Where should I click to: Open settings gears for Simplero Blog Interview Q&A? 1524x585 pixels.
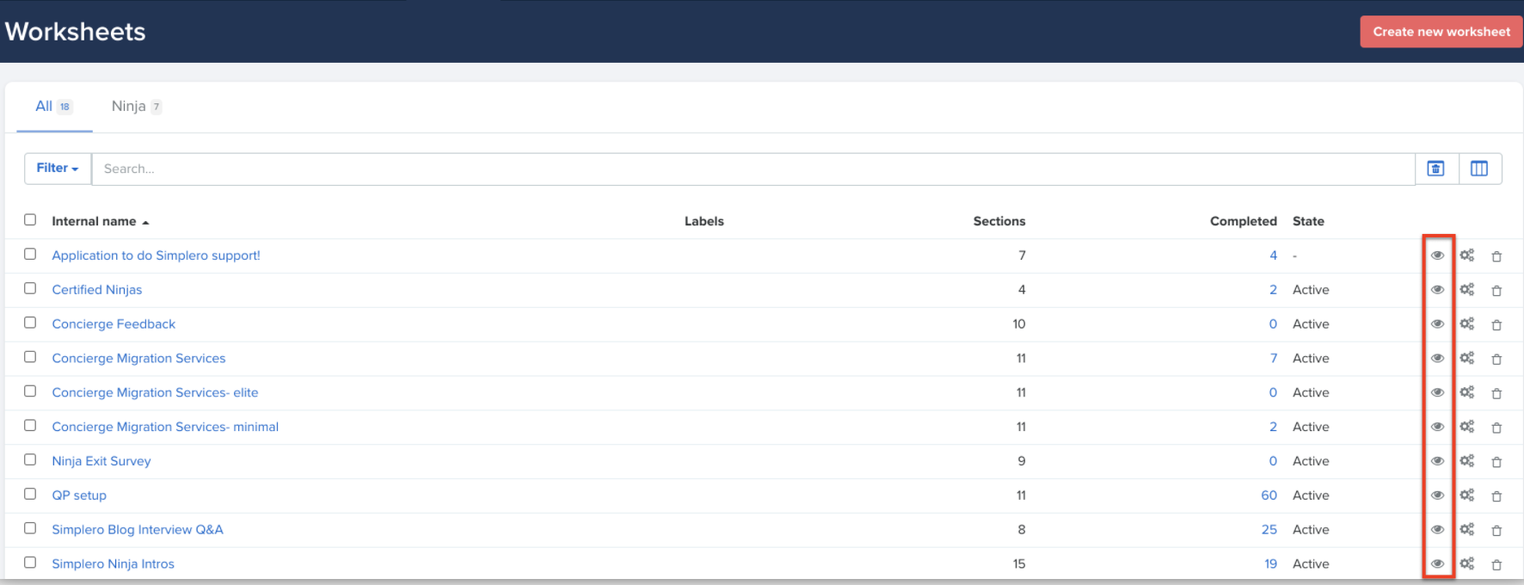[x=1467, y=529]
